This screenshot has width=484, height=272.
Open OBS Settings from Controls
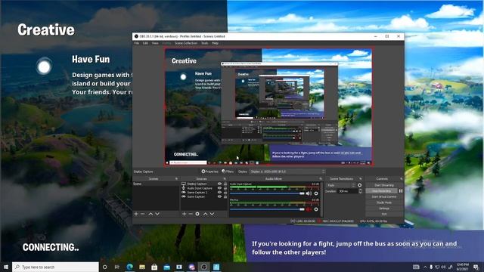(384, 209)
